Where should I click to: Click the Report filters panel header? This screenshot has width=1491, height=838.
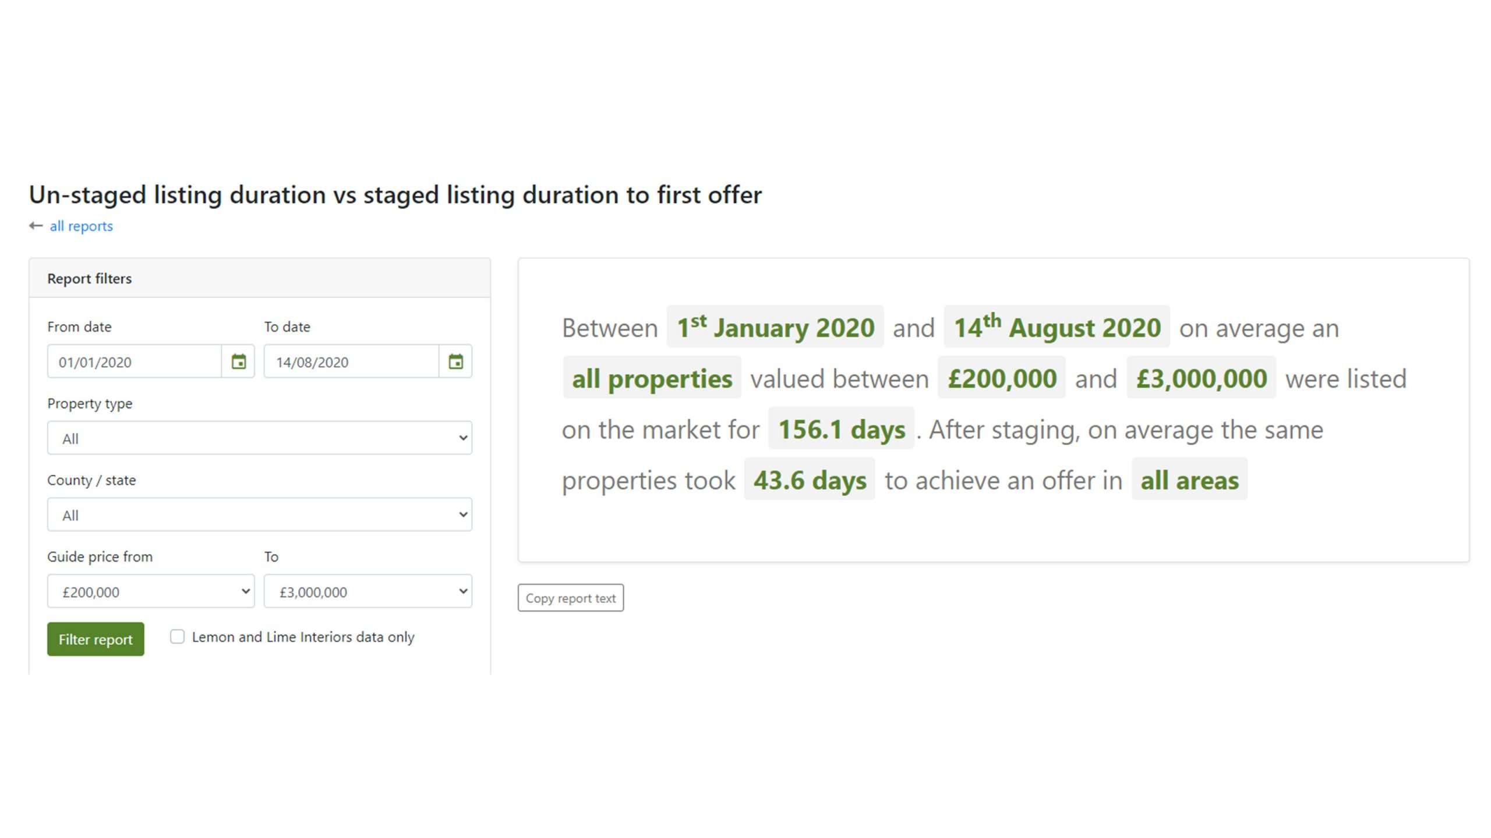[260, 278]
